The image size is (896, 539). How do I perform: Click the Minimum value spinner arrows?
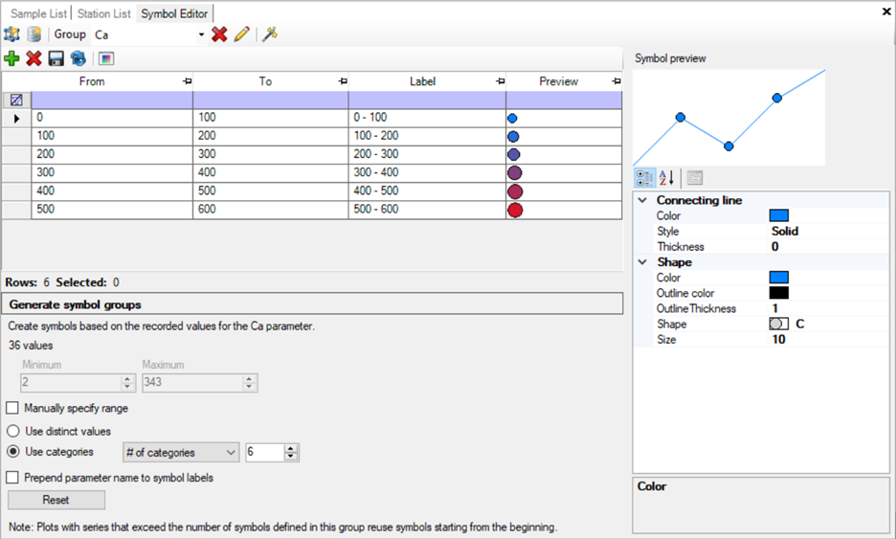click(127, 382)
